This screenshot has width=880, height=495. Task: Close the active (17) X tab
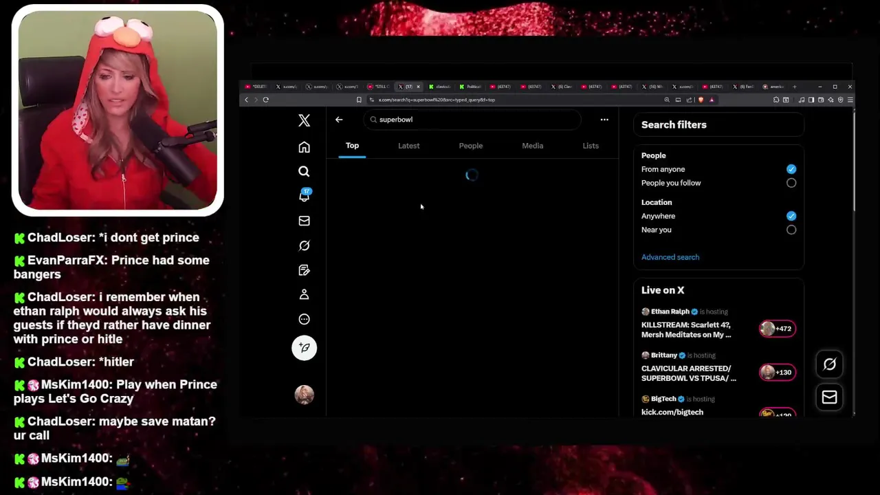pyautogui.click(x=418, y=87)
